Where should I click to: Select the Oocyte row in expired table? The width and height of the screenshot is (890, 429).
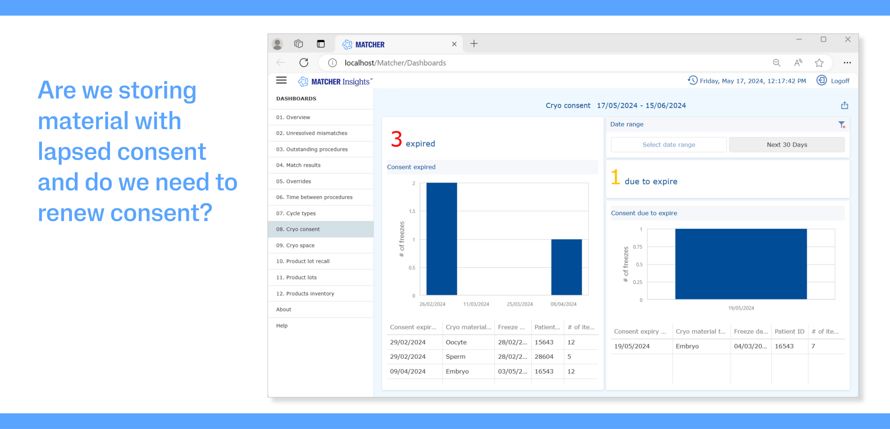tap(493, 342)
